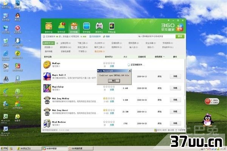
Task: Click the 软件评分 column header
Action: pos(109,57)
